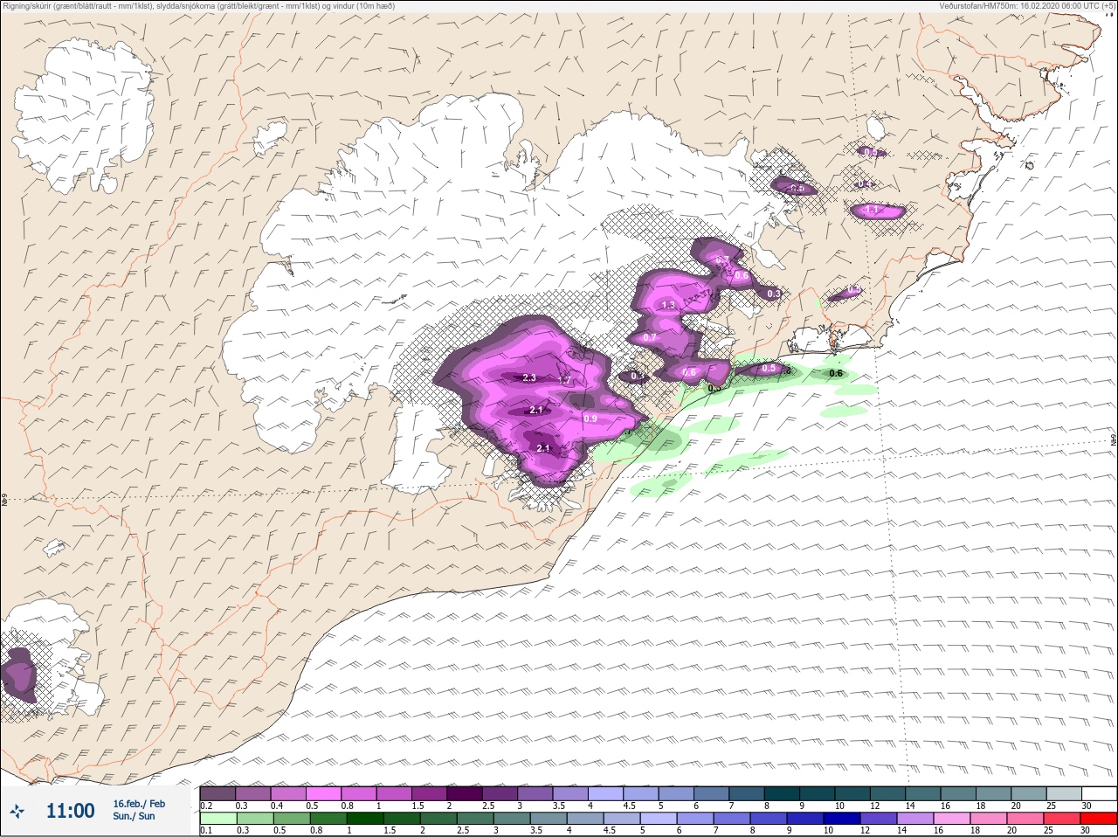Click purple snow patch at bottom-left edge
The width and height of the screenshot is (1118, 837).
tap(17, 674)
